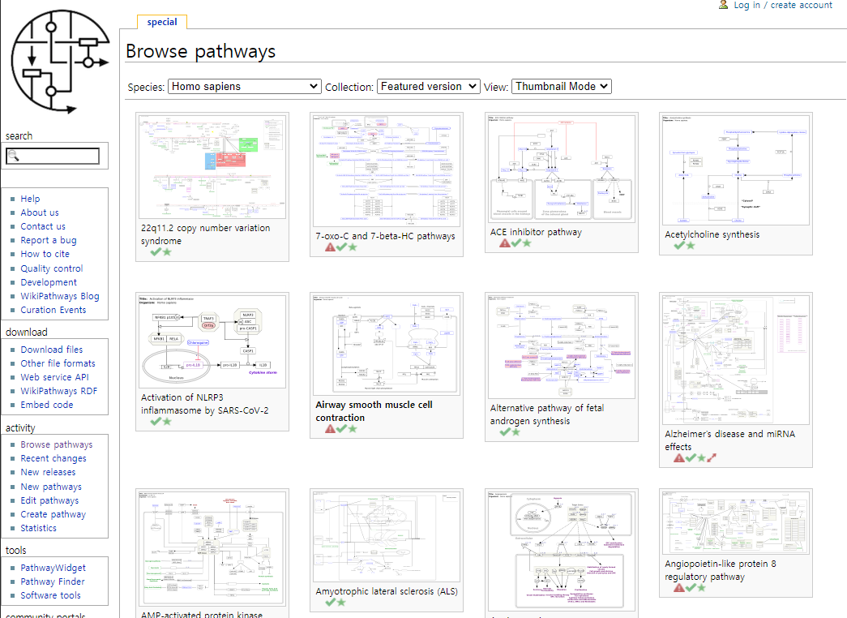Click the warning triangle under Angiopoietin-like protein 8 pathway
847x618 pixels.
pyautogui.click(x=679, y=587)
